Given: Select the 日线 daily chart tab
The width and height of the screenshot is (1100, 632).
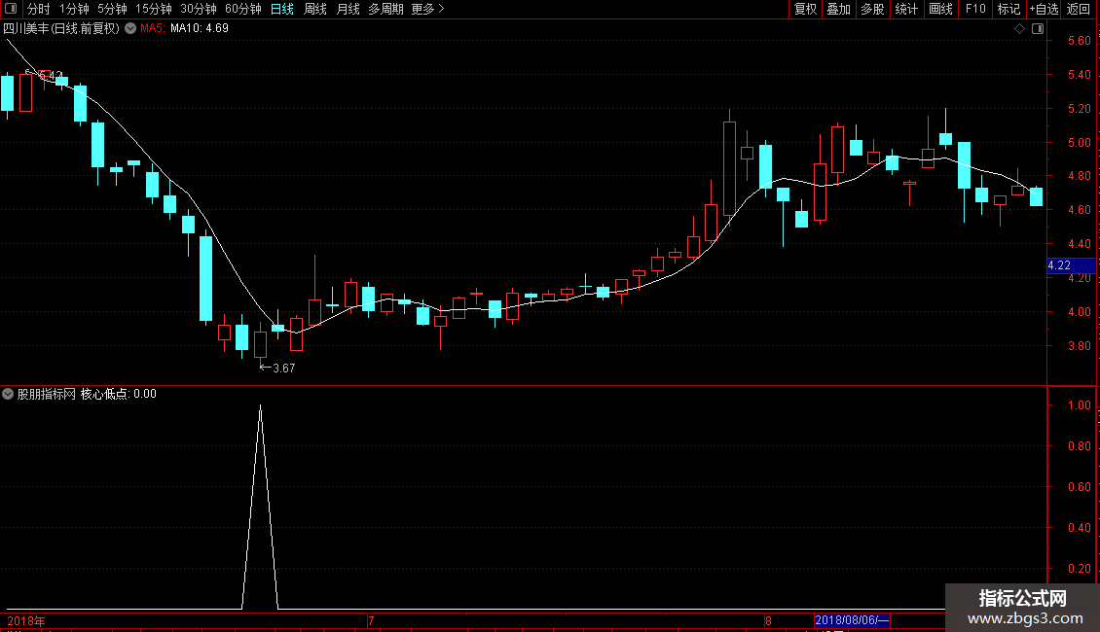Looking at the screenshot, I should [x=282, y=9].
